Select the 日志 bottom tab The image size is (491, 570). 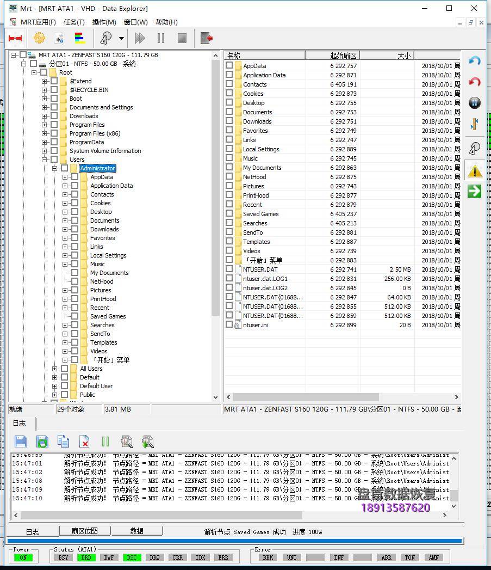[32, 531]
